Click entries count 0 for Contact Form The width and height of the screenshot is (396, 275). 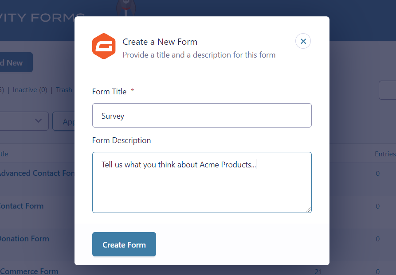(377, 206)
